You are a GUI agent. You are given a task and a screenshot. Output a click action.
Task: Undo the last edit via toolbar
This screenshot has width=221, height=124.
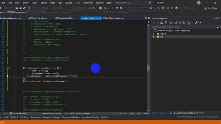tap(29, 8)
